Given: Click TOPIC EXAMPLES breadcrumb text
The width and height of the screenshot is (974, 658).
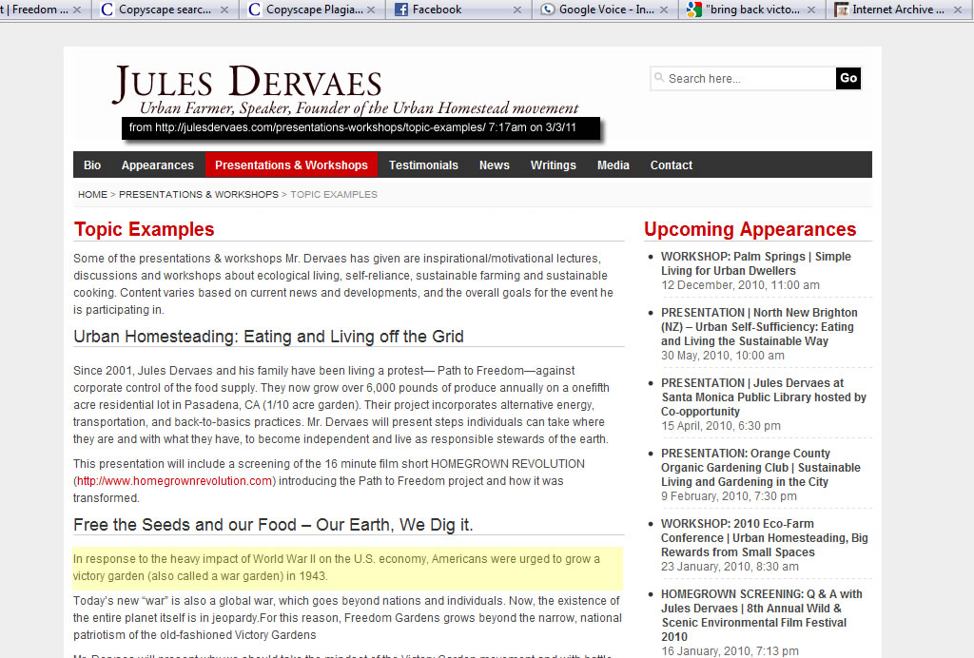Looking at the screenshot, I should point(334,194).
